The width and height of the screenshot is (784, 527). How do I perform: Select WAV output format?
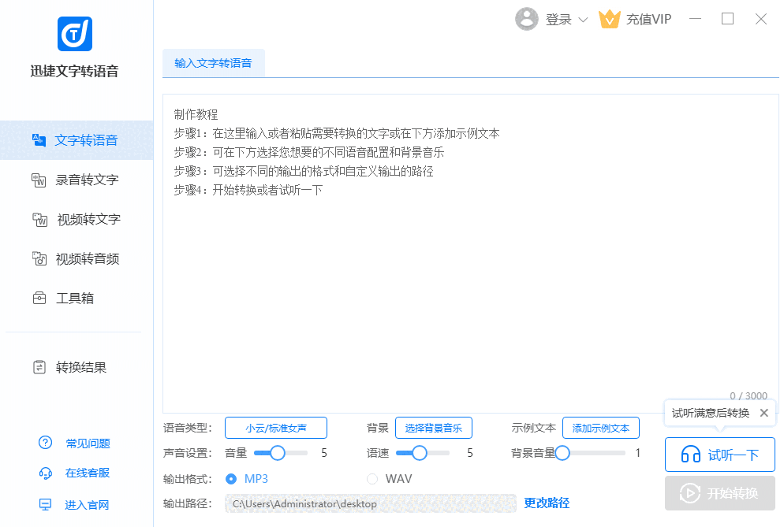pos(372,479)
